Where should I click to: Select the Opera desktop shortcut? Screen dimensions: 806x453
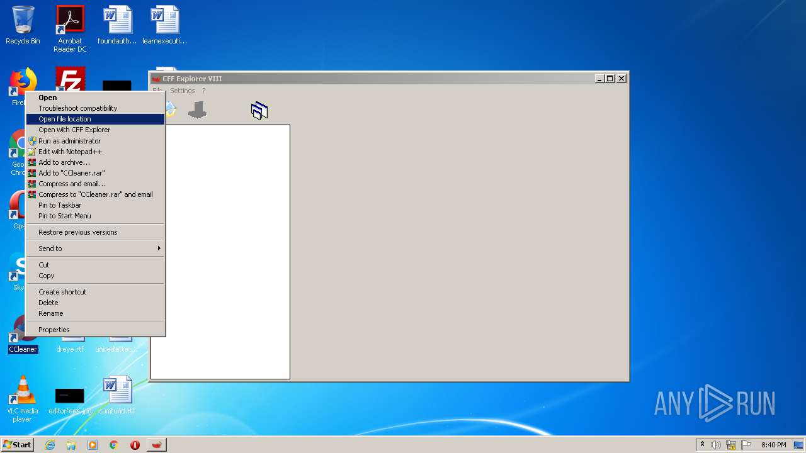(17, 209)
